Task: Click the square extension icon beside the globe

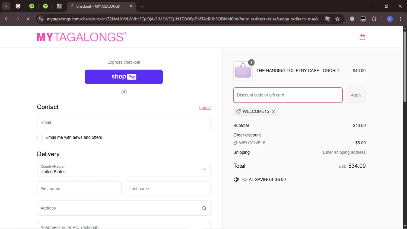Action: pyautogui.click(x=363, y=19)
